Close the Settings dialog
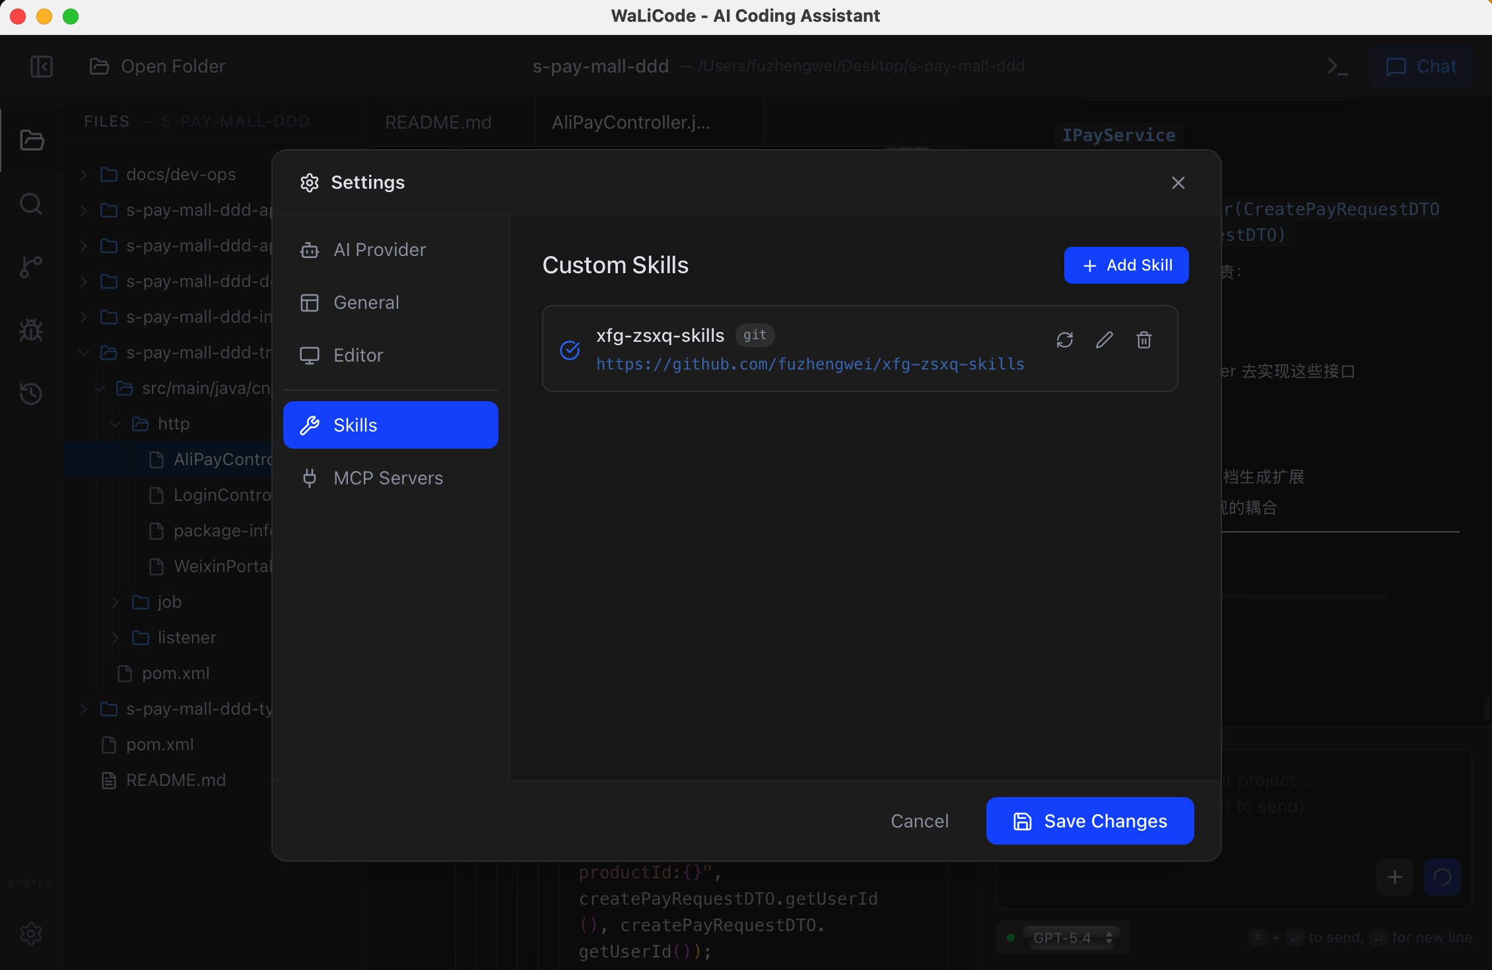 click(x=1178, y=183)
